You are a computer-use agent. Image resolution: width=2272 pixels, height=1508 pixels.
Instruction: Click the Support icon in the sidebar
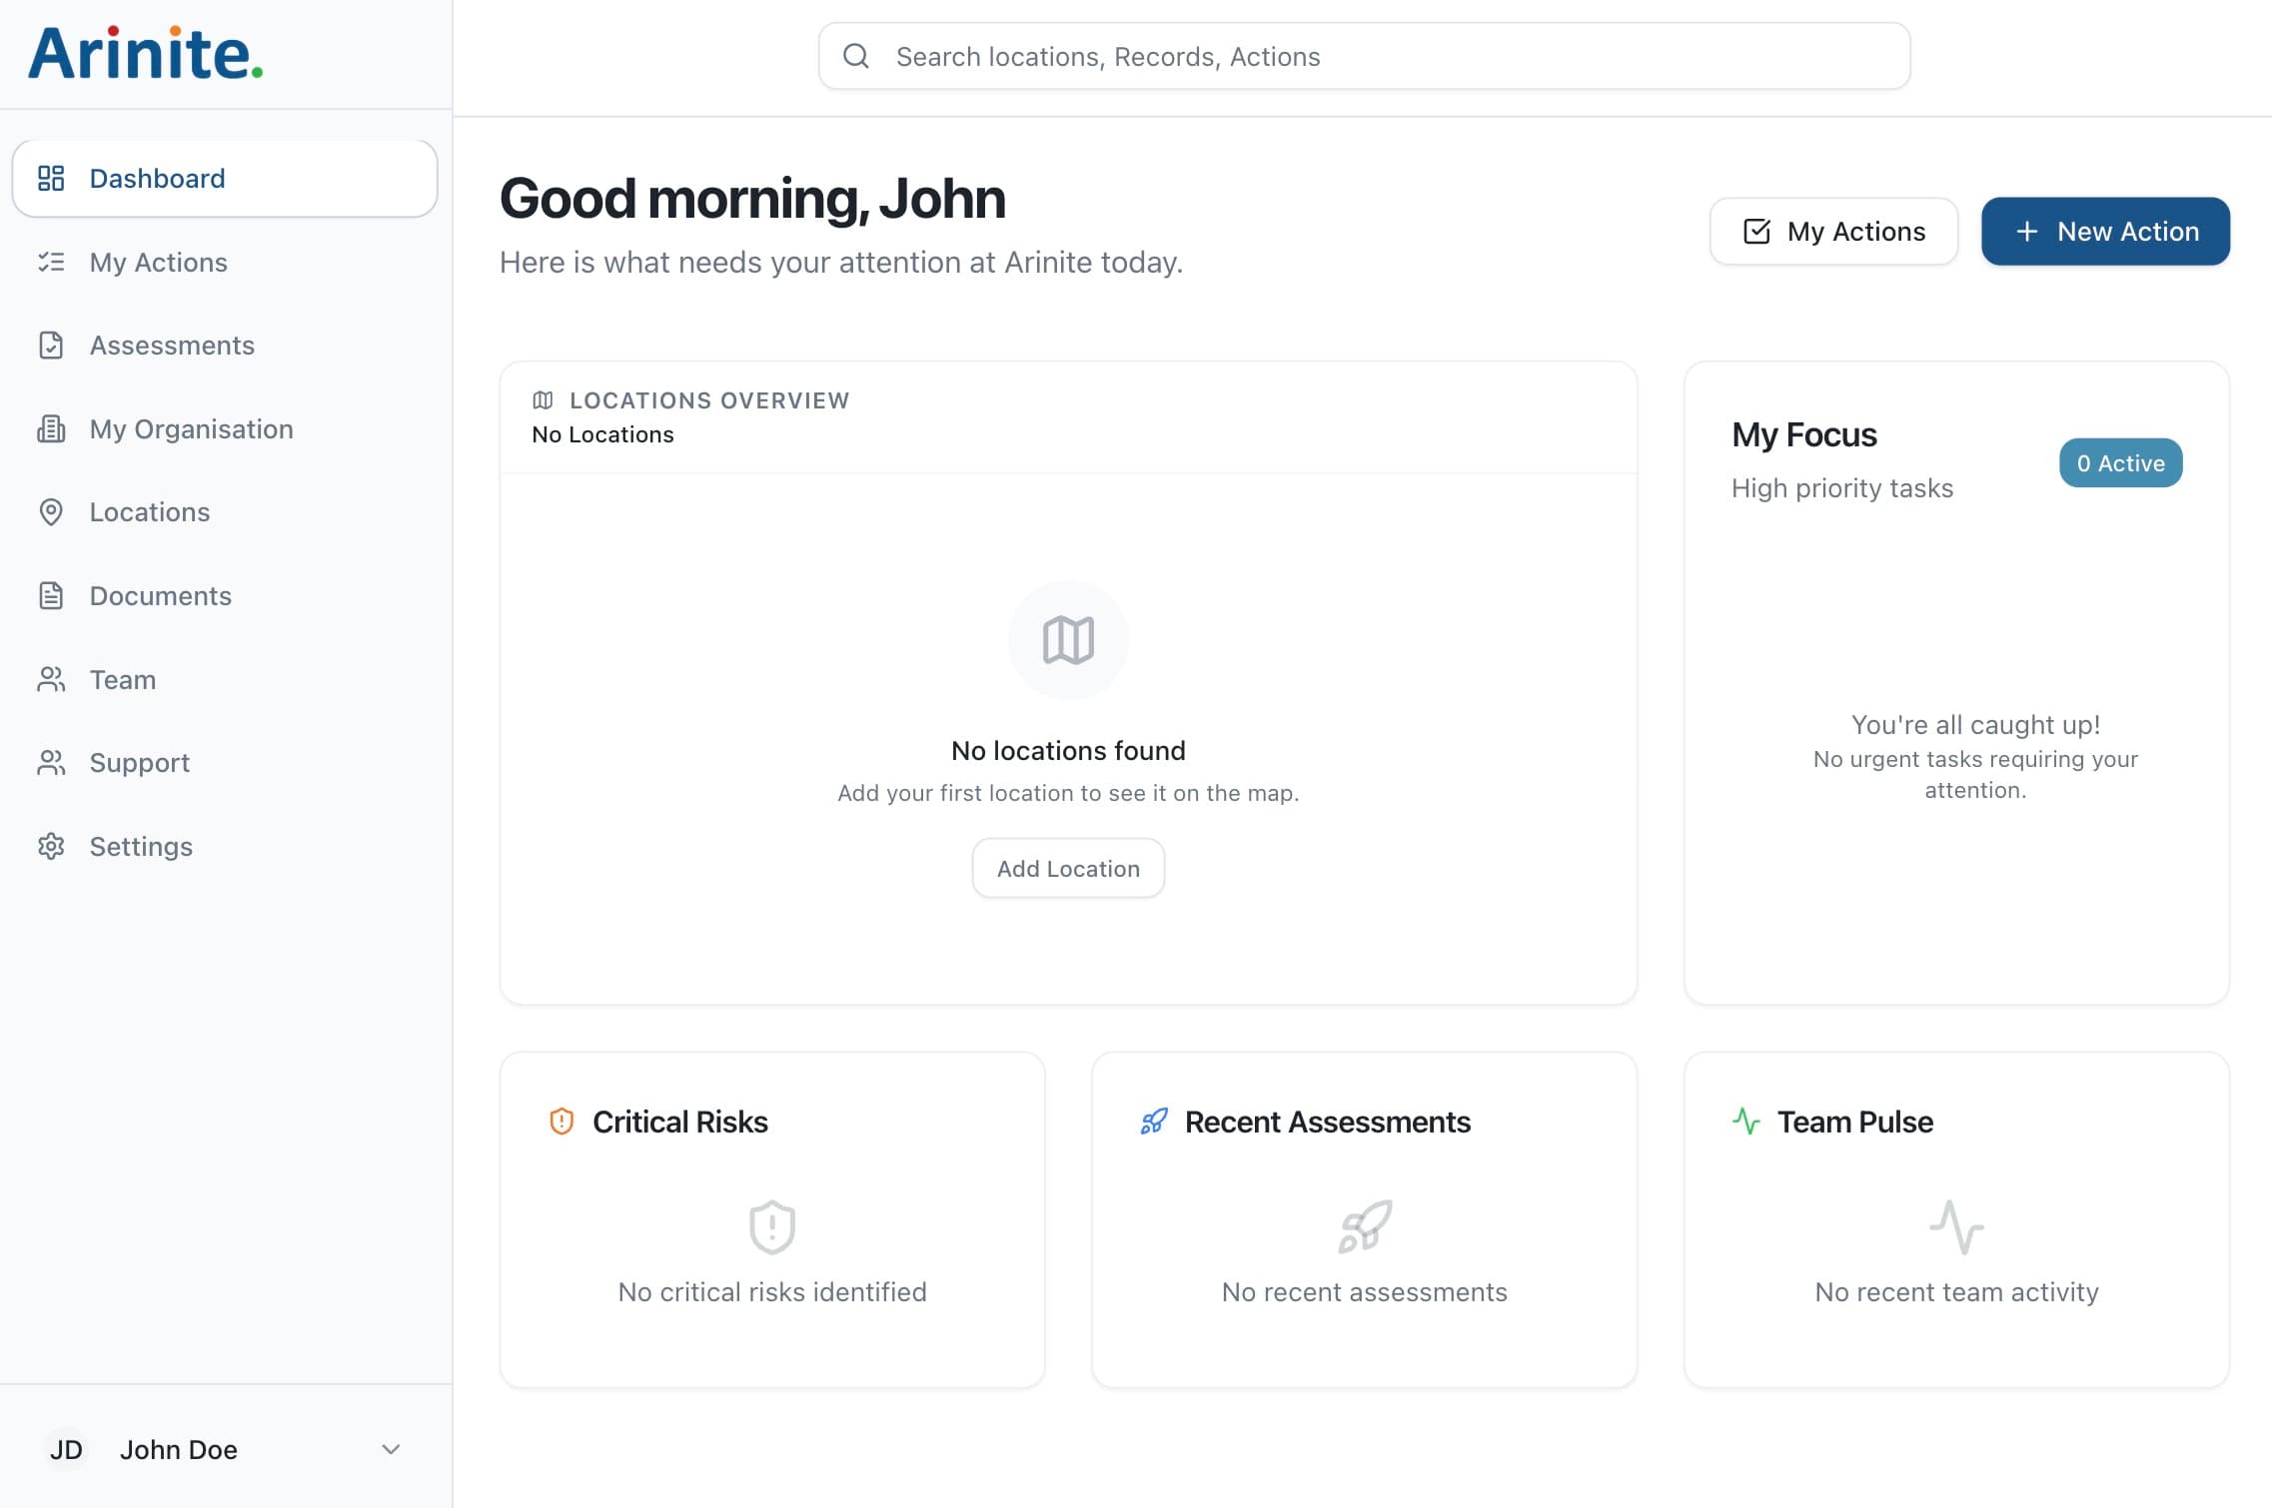(x=52, y=762)
